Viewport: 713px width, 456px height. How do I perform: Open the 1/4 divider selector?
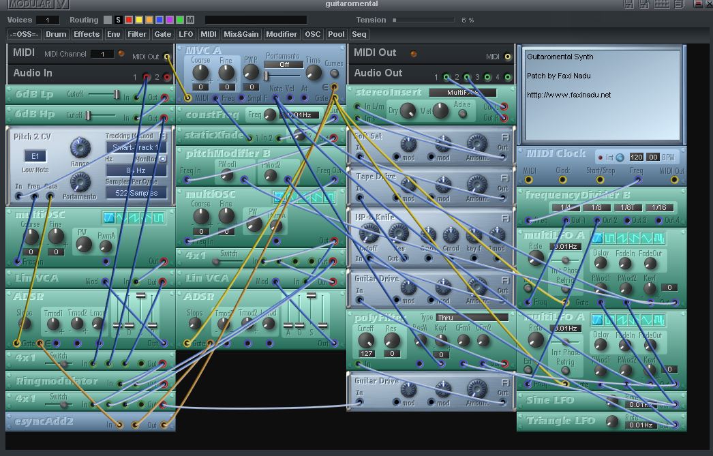click(566, 207)
